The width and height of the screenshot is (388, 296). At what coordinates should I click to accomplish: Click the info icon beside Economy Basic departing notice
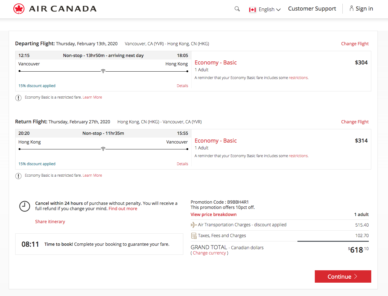coord(18,98)
